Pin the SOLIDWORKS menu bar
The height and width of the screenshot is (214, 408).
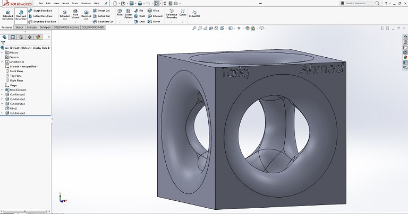point(105,3)
